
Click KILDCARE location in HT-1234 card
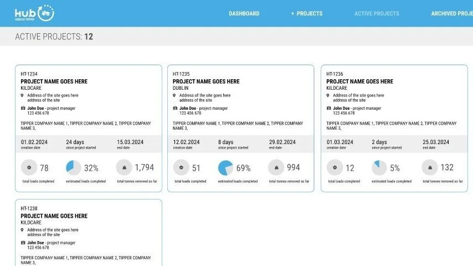point(31,88)
